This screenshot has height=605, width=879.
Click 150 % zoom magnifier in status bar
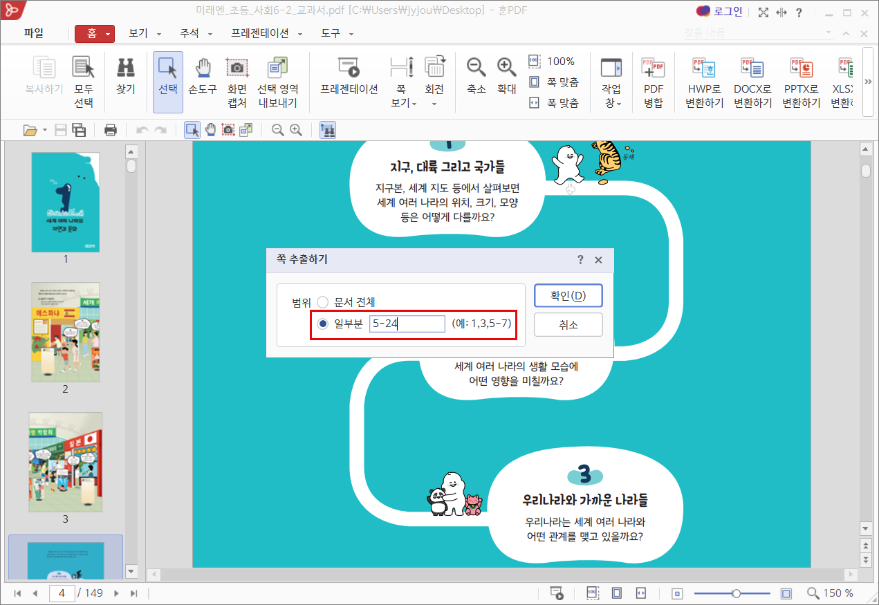pos(813,593)
